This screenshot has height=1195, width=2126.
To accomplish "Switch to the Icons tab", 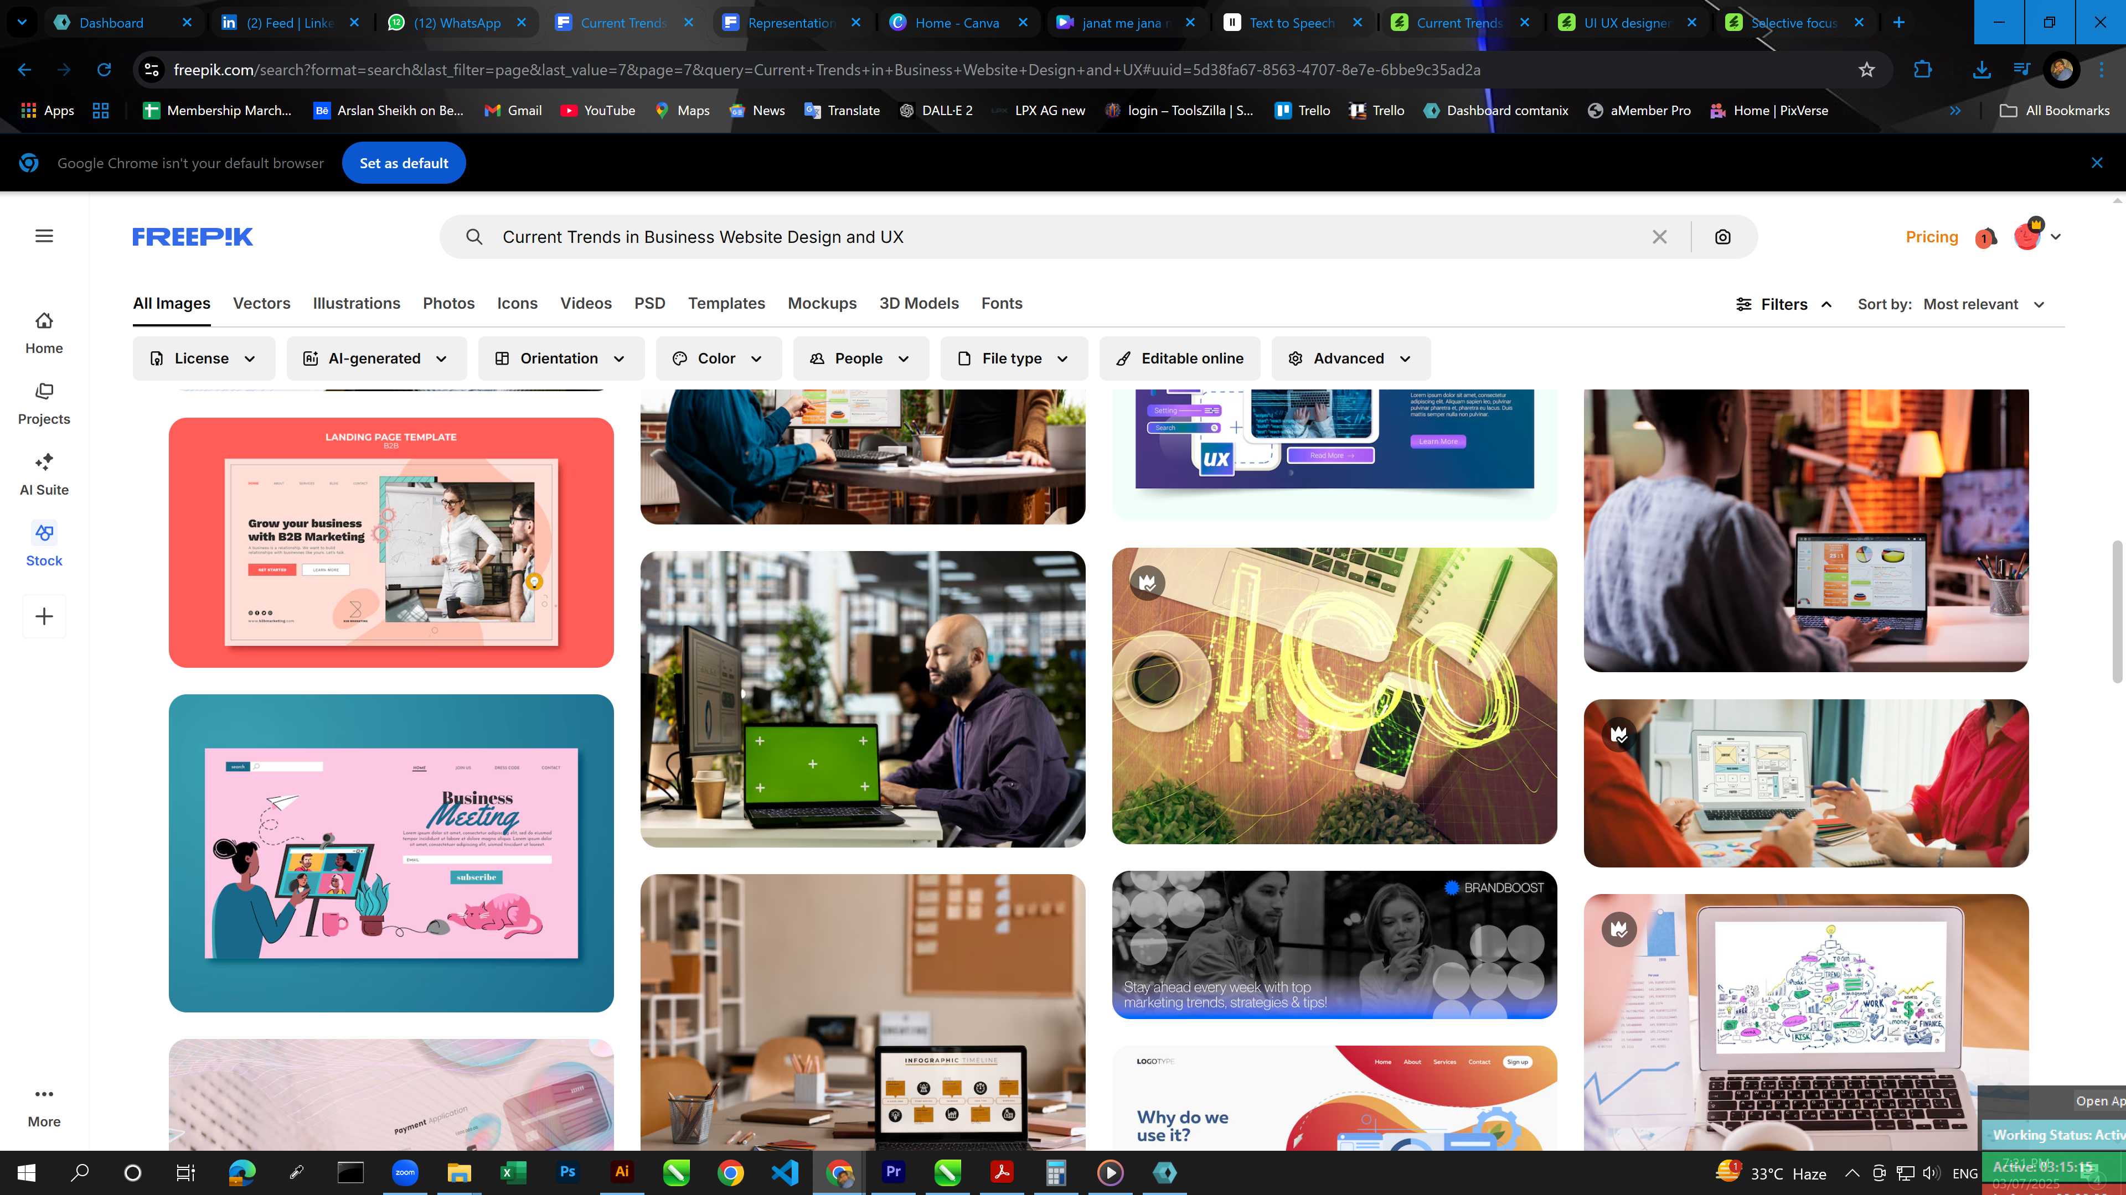I will [518, 303].
